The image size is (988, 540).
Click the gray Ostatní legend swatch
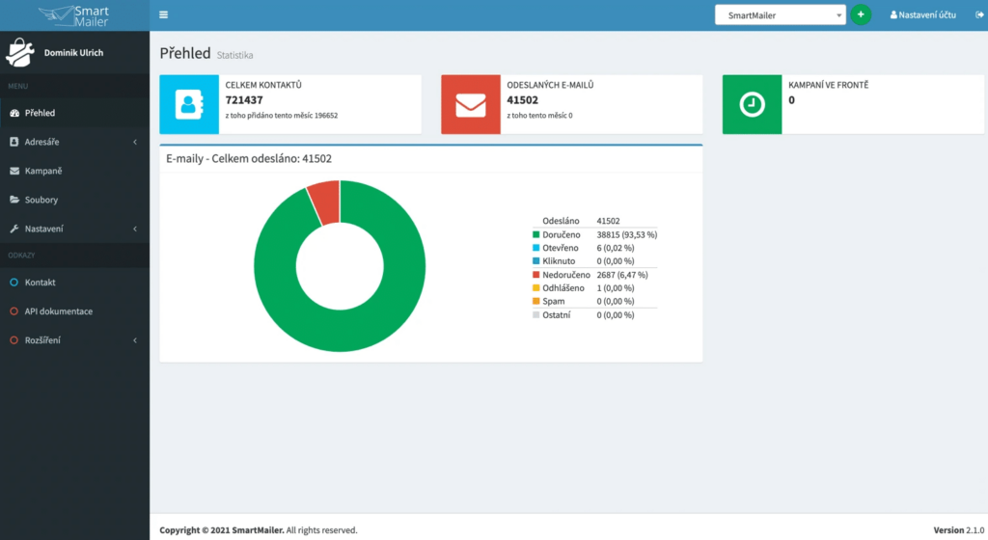(536, 315)
